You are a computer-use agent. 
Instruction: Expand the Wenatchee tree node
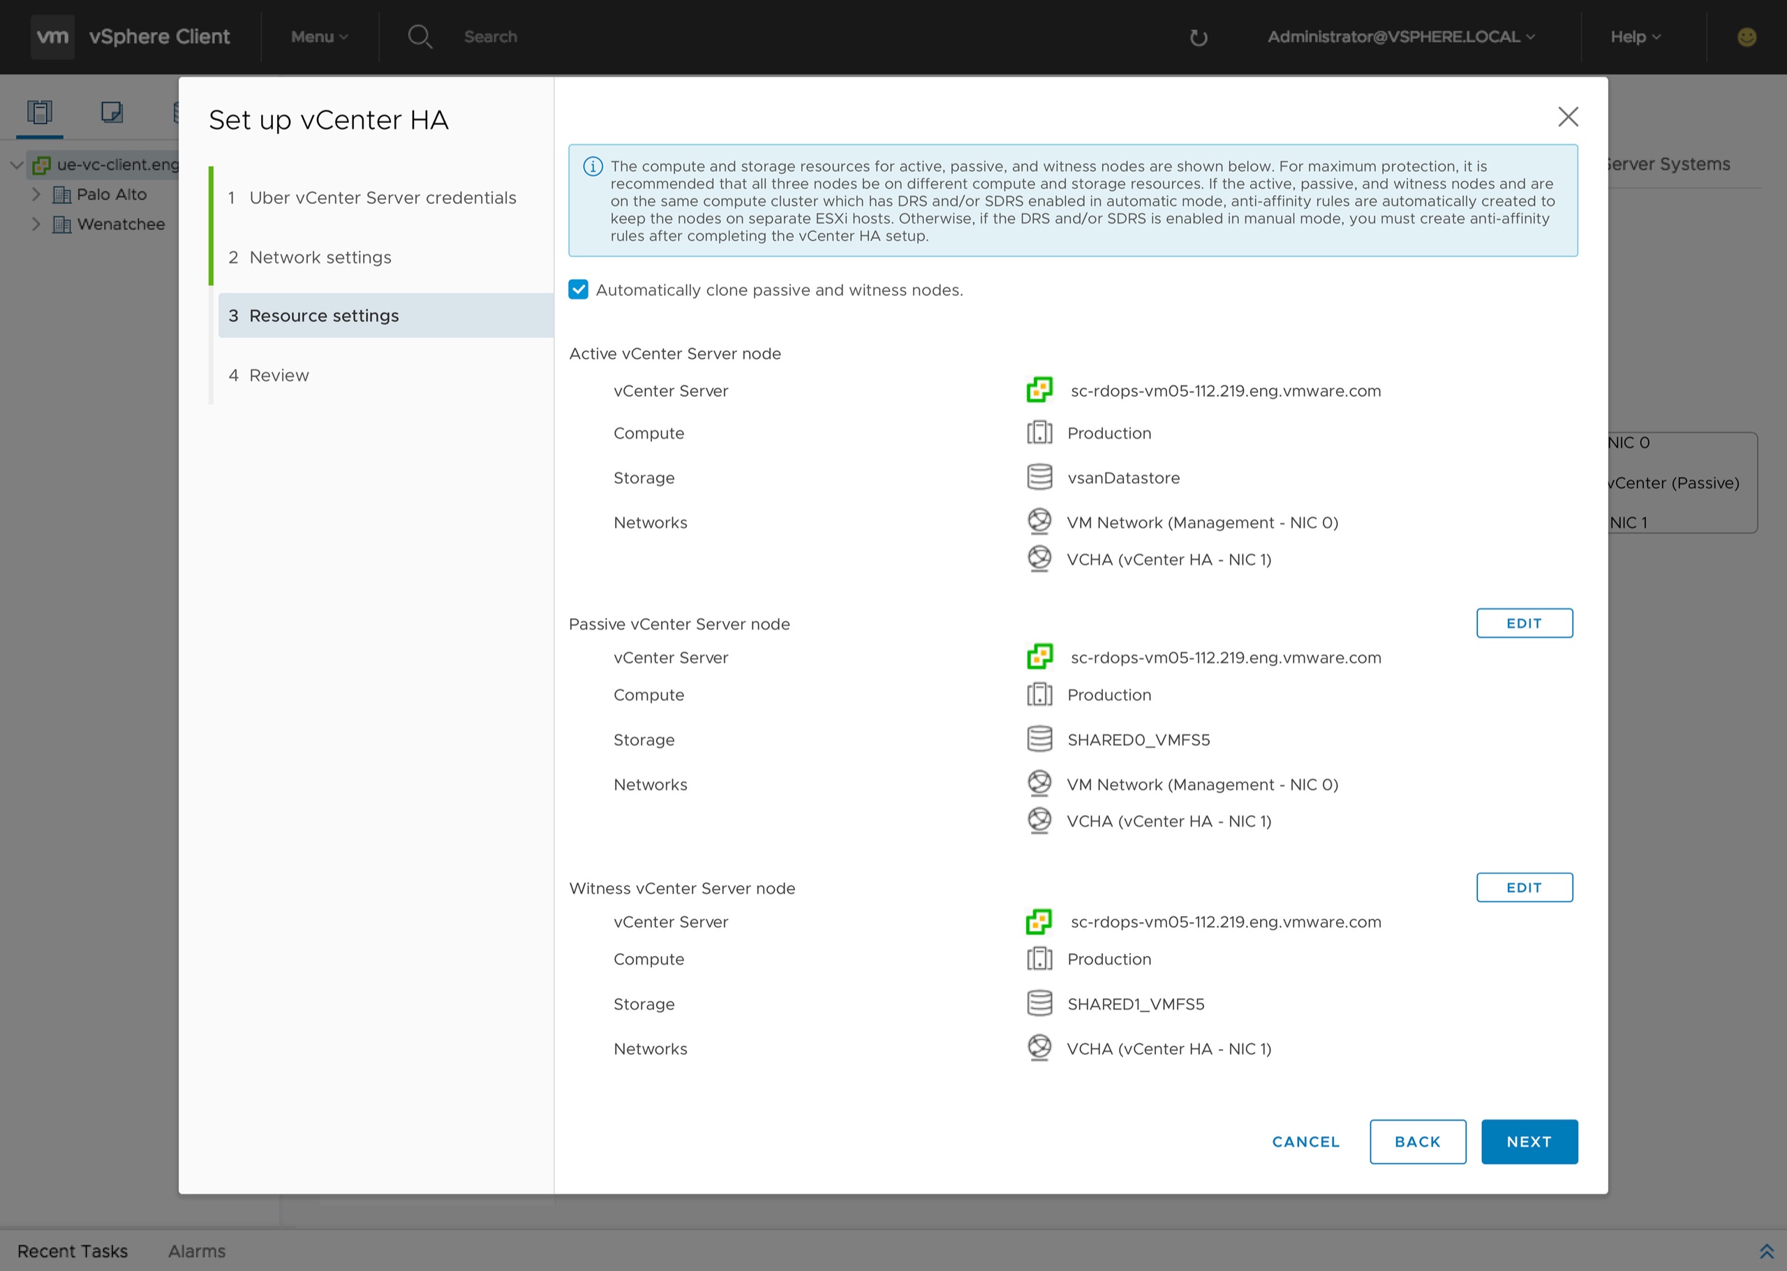(36, 224)
